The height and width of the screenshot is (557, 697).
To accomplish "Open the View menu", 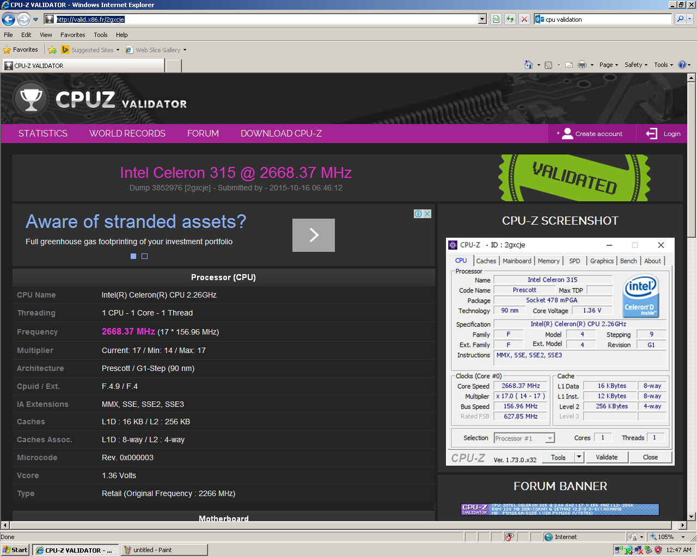I will point(46,35).
